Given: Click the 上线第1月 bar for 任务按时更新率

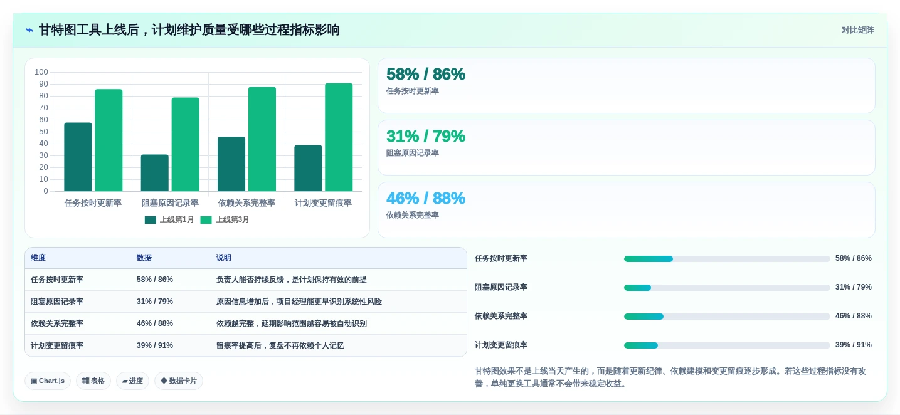Looking at the screenshot, I should pyautogui.click(x=78, y=157).
